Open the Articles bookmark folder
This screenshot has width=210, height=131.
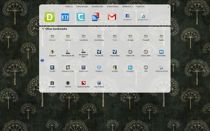[x=52, y=38]
